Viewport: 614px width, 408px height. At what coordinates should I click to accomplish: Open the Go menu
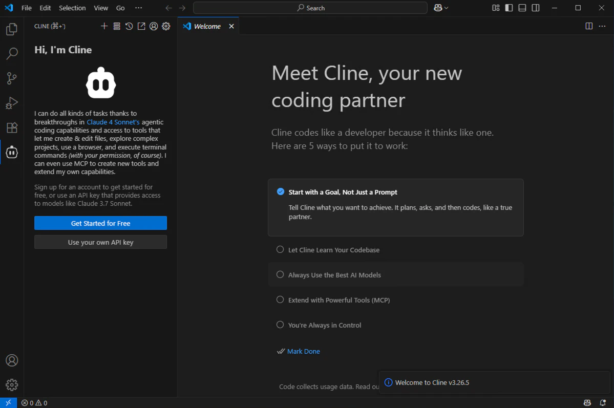point(120,8)
